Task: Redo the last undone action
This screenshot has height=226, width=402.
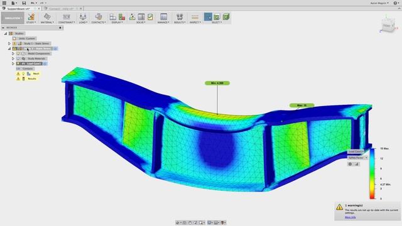Action: pyautogui.click(x=41, y=3)
